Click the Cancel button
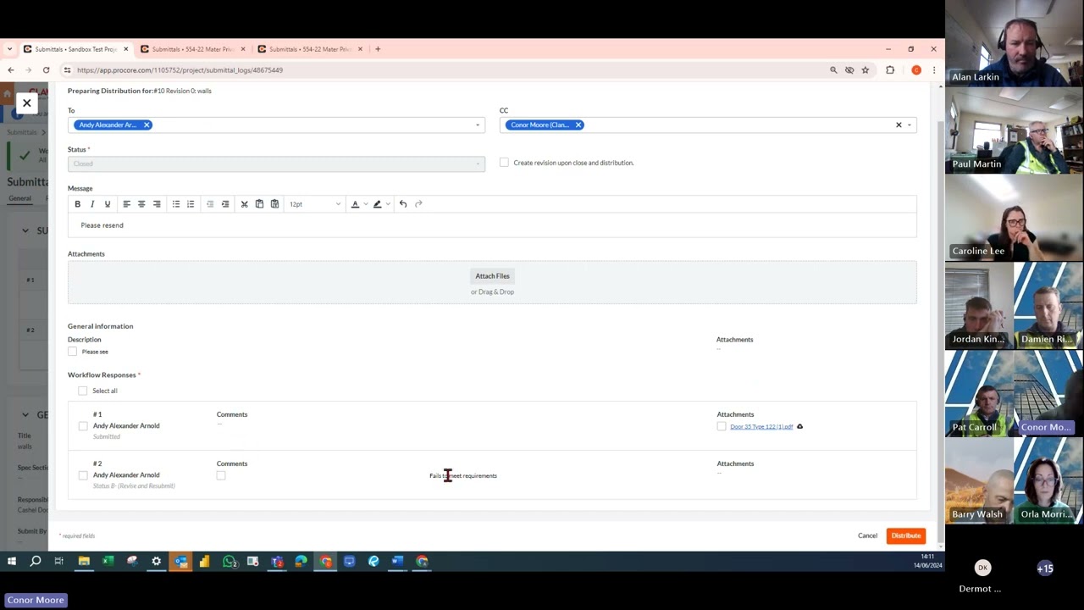1084x610 pixels. click(867, 535)
